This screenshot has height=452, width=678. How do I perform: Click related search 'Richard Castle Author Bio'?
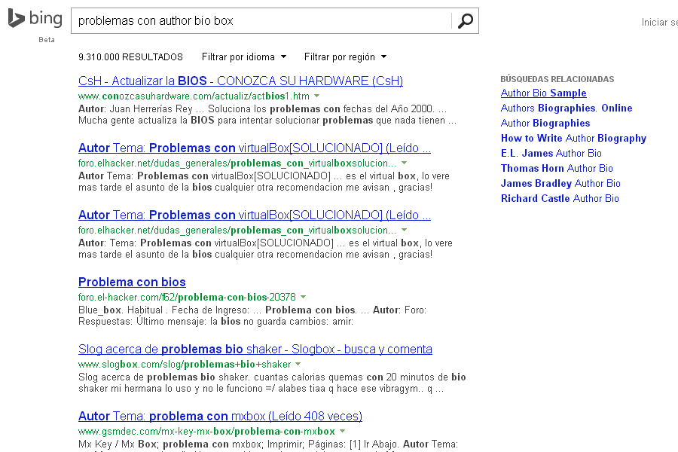coord(560,199)
